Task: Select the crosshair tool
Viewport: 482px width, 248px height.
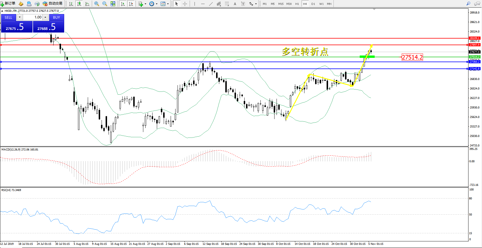Action: click(185, 4)
